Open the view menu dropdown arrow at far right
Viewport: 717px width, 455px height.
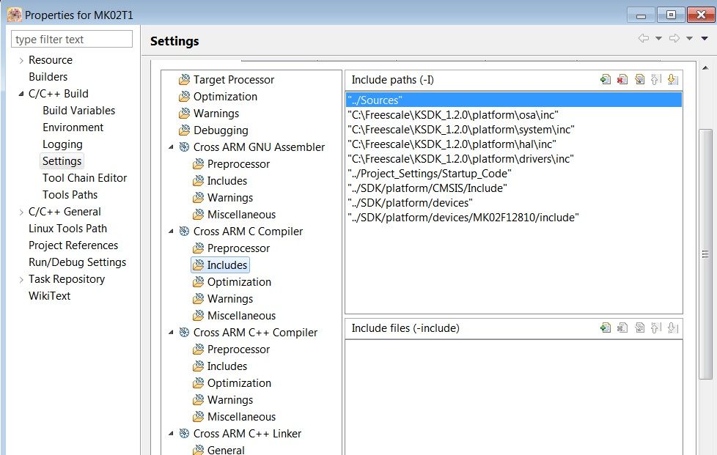705,39
